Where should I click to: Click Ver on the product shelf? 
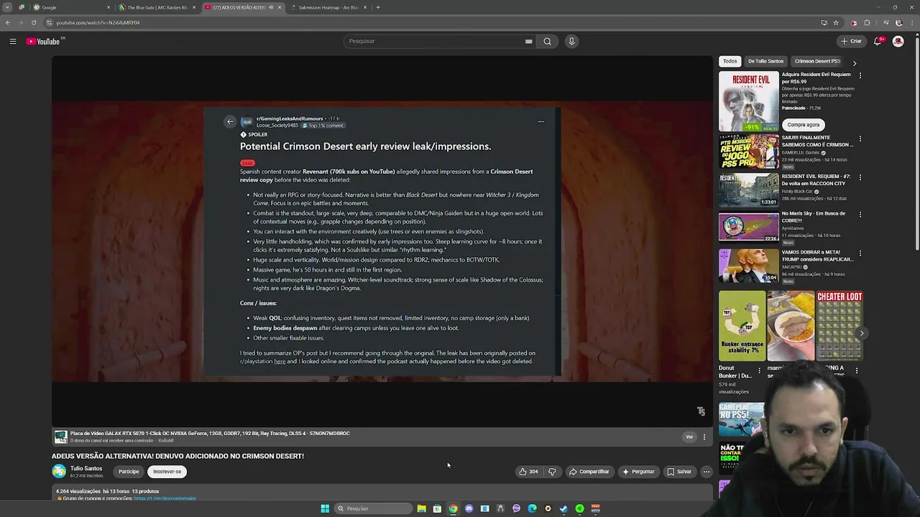[689, 437]
